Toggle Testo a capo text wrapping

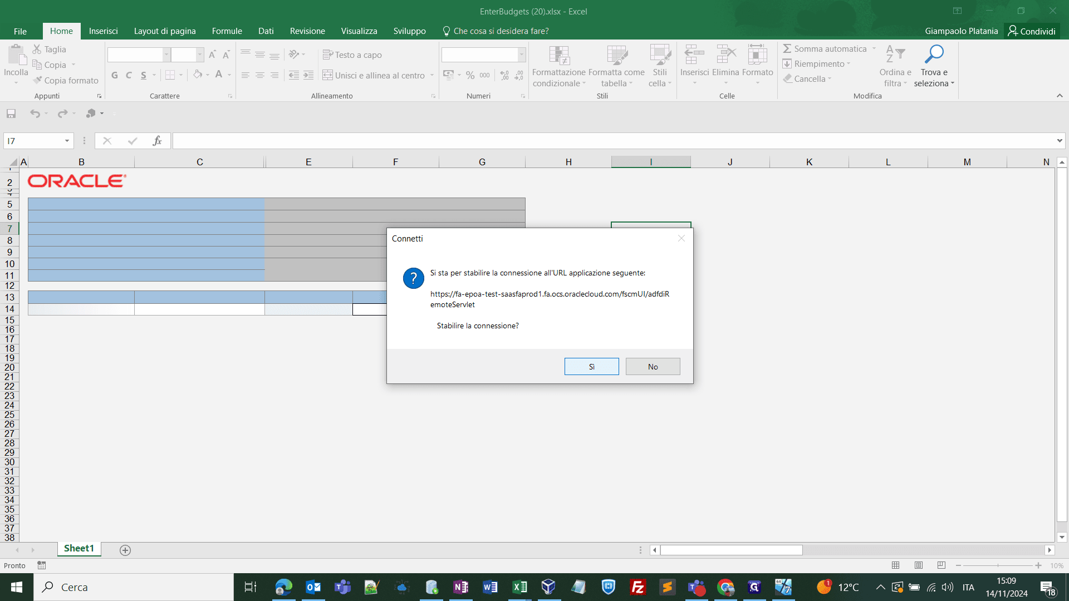click(352, 55)
